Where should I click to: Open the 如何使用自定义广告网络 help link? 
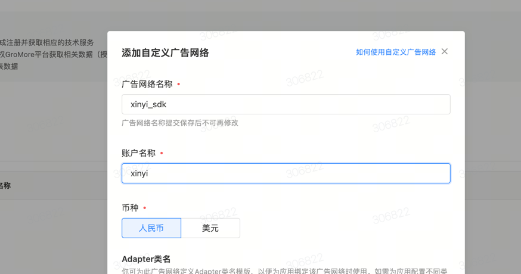pyautogui.click(x=396, y=52)
